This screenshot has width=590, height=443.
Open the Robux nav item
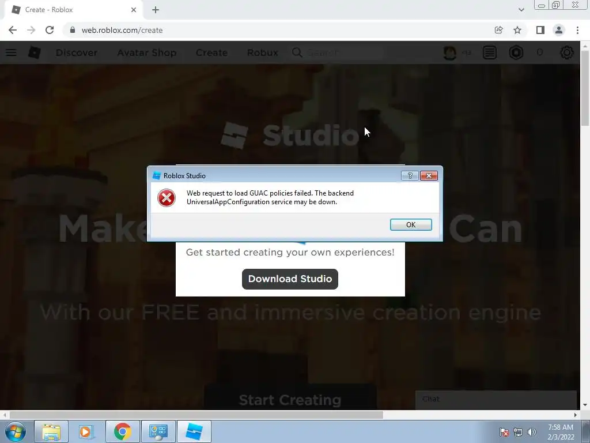(263, 52)
